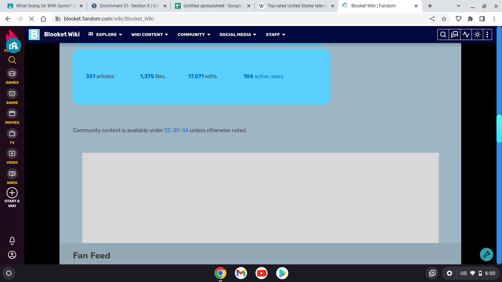Open the ANIME section from the sidebar
502x282 pixels.
12,94
